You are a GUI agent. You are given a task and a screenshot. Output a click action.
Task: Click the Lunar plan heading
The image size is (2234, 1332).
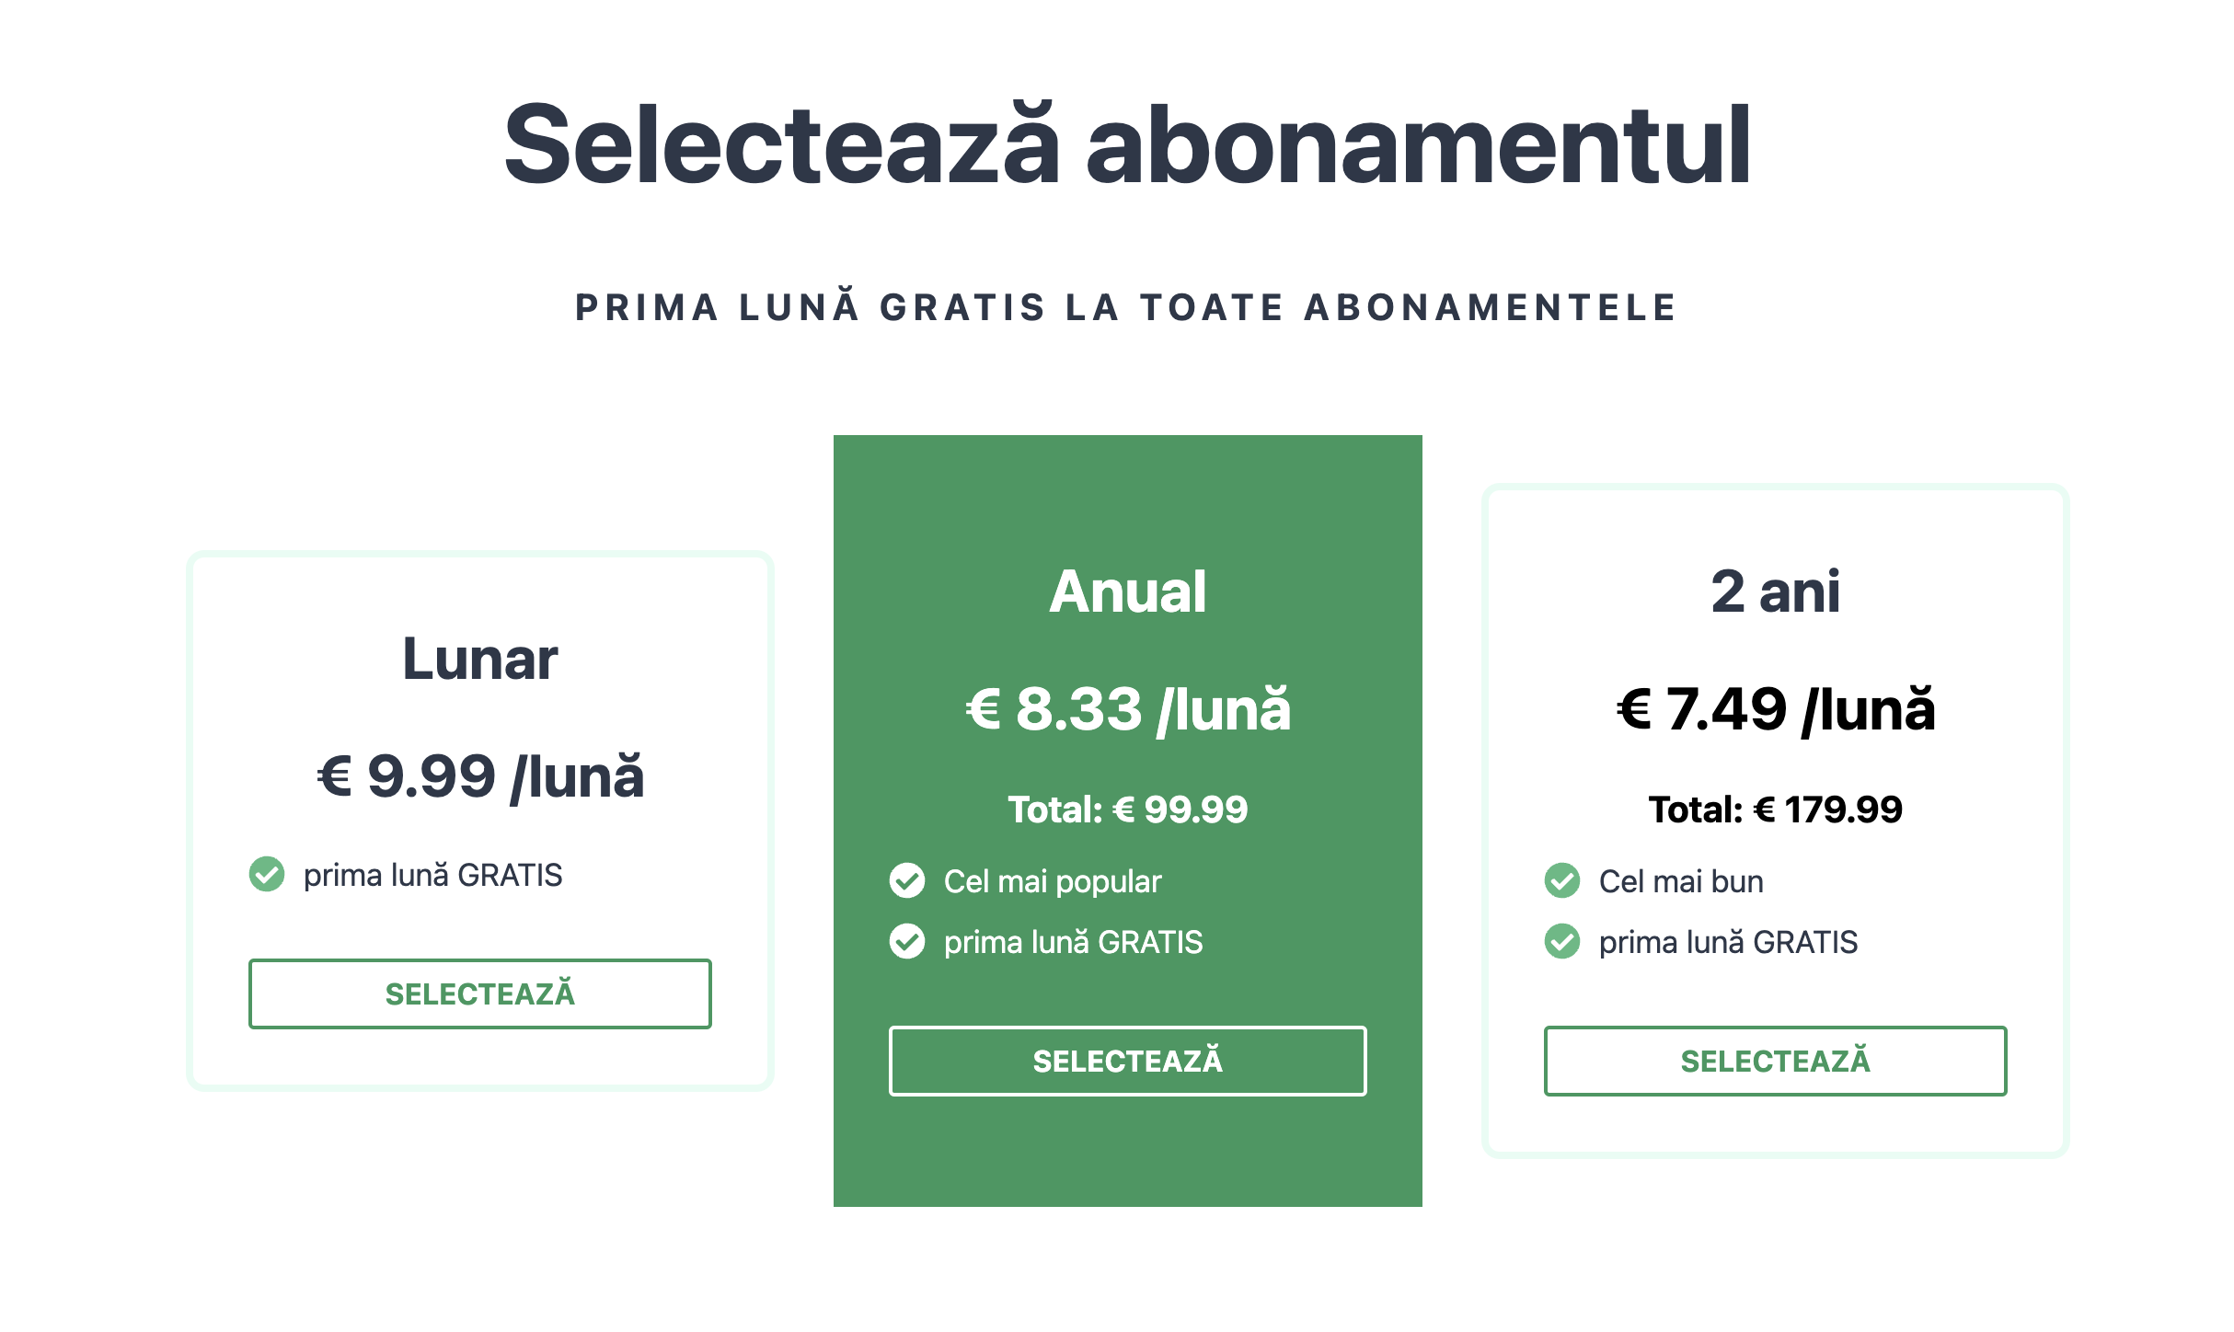pyautogui.click(x=480, y=658)
